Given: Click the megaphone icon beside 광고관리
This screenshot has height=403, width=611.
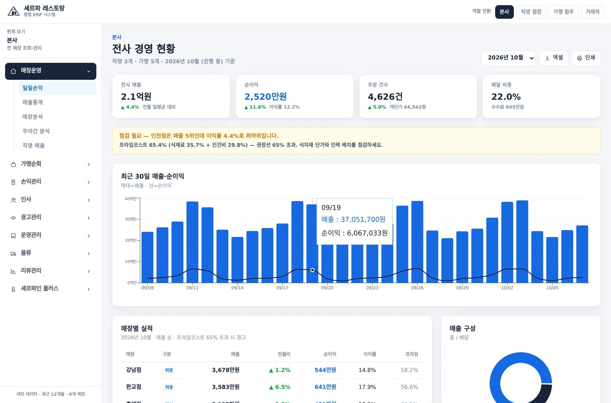Looking at the screenshot, I should click(x=13, y=218).
